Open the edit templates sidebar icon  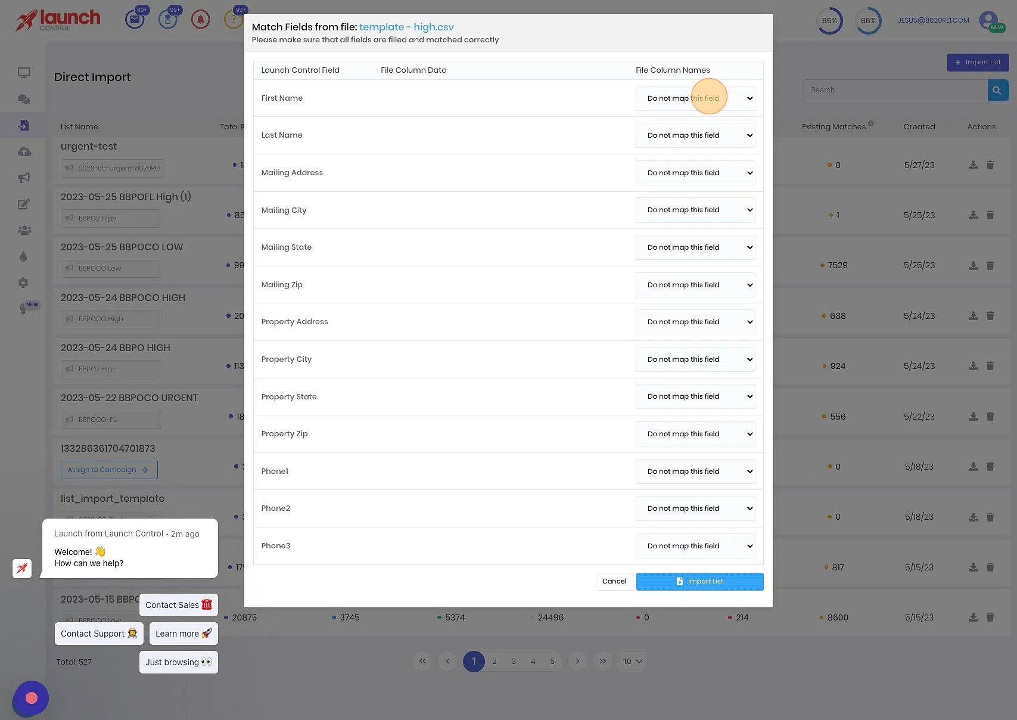coord(24,204)
